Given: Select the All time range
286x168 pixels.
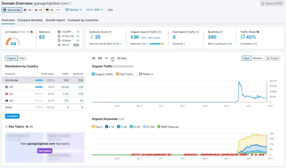Looking at the screenshot, I should click(x=122, y=58).
